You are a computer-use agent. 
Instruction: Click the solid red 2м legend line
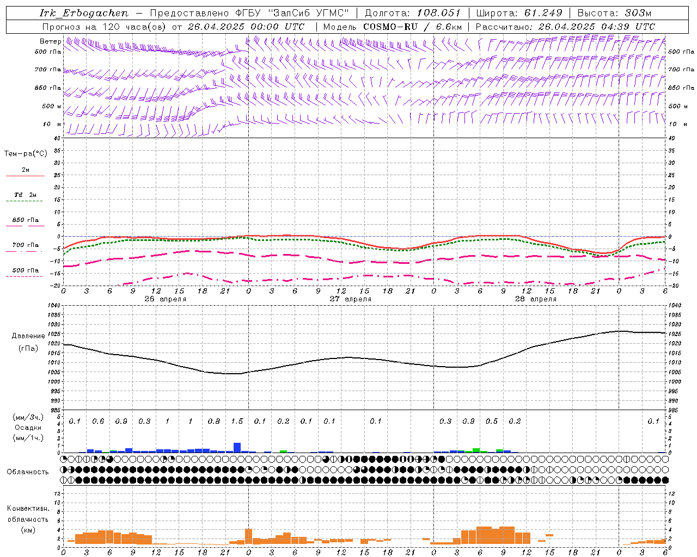tap(25, 176)
